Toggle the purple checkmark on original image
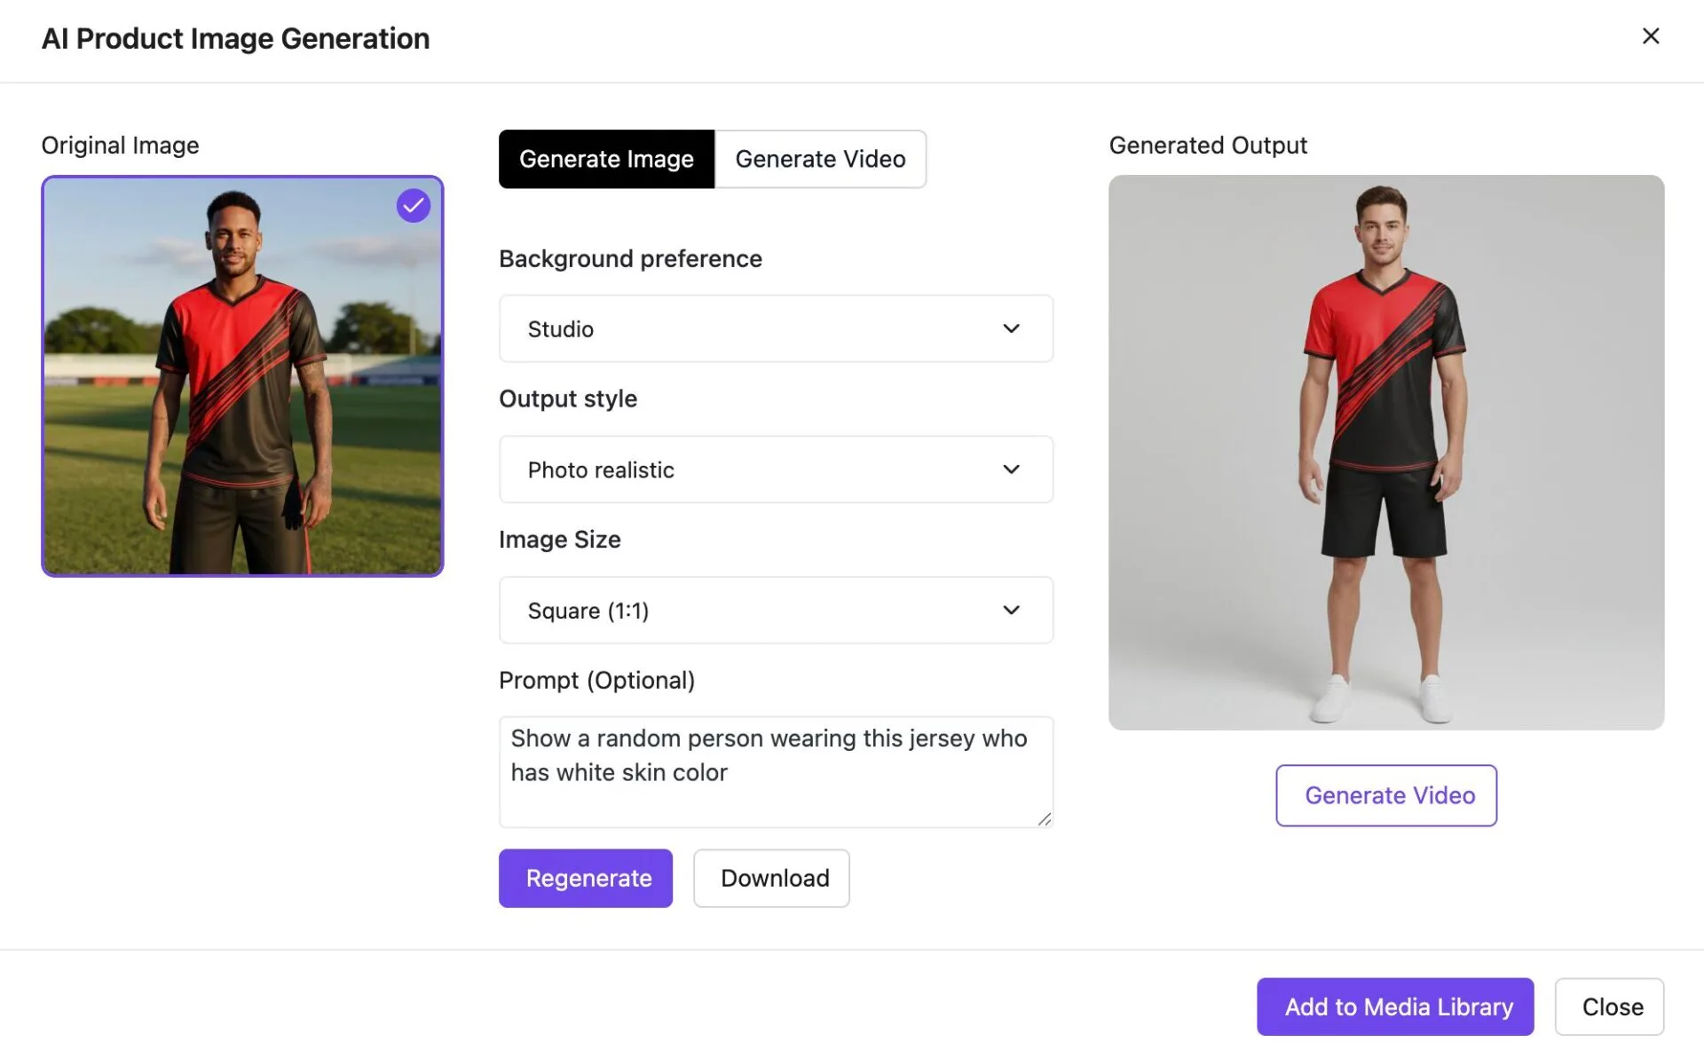This screenshot has width=1704, height=1058. pyautogui.click(x=414, y=206)
